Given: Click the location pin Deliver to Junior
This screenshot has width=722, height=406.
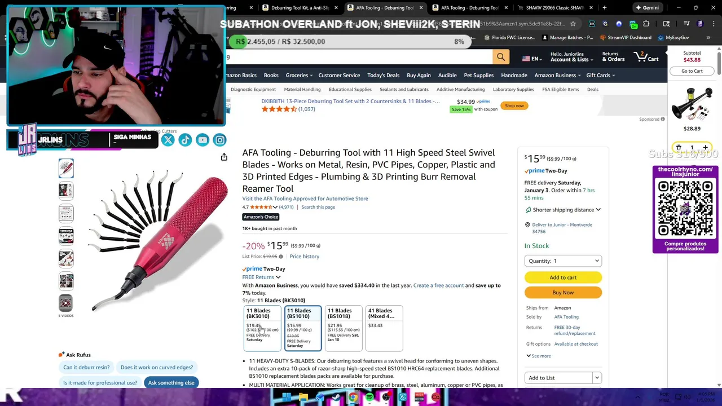Looking at the screenshot, I should tap(527, 225).
